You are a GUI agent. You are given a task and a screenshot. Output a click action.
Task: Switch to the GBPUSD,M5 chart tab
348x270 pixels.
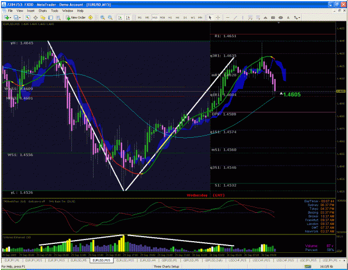click(191, 260)
